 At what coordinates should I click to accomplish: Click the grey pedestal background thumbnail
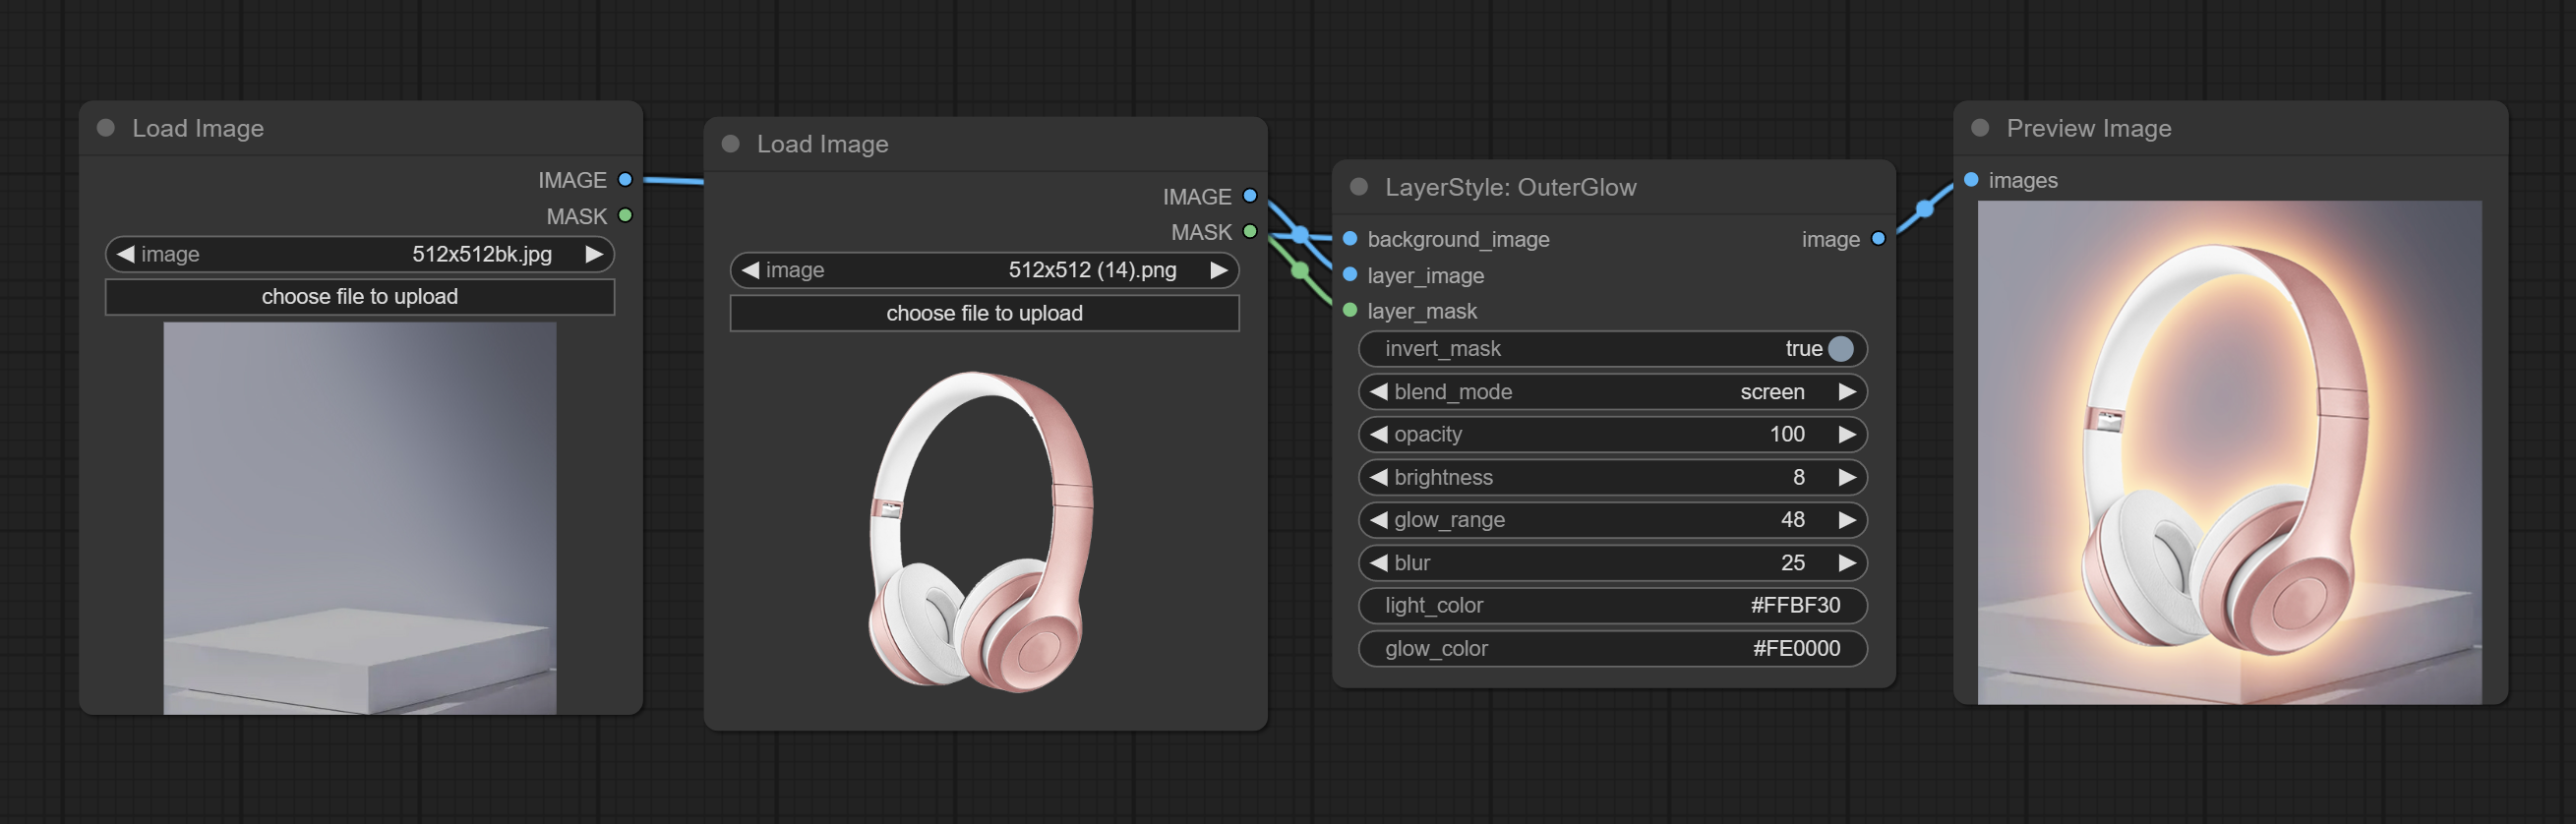tap(360, 518)
